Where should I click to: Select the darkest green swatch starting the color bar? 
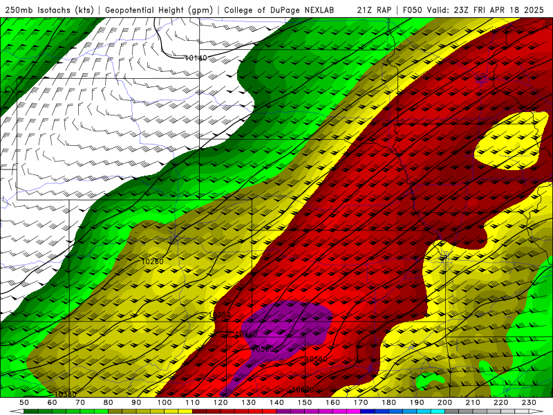point(31,412)
